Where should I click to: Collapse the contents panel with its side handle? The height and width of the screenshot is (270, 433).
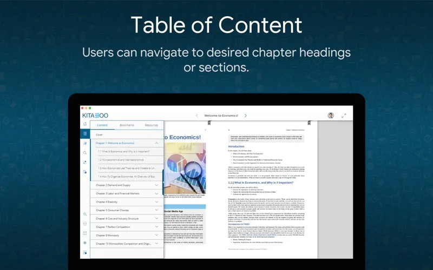point(163,182)
